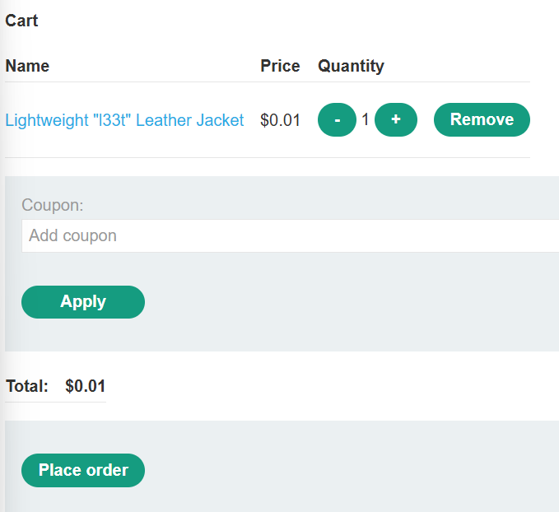Click the total amount $0.01
This screenshot has width=559, height=512.
point(86,386)
